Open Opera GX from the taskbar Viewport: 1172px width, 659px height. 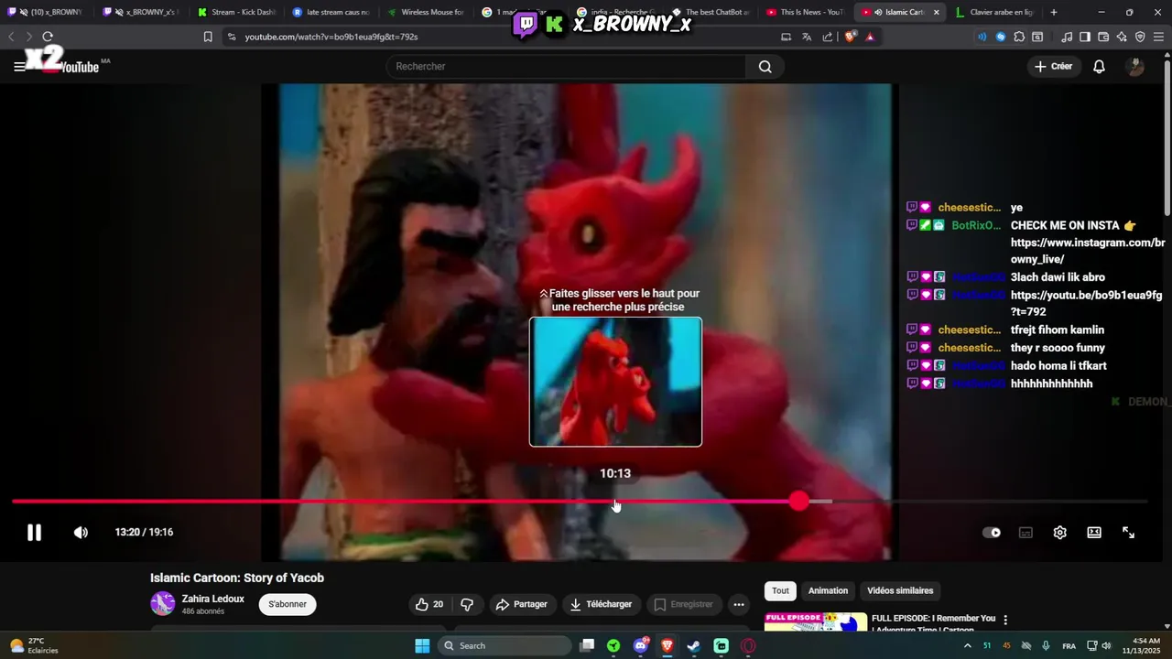748,645
